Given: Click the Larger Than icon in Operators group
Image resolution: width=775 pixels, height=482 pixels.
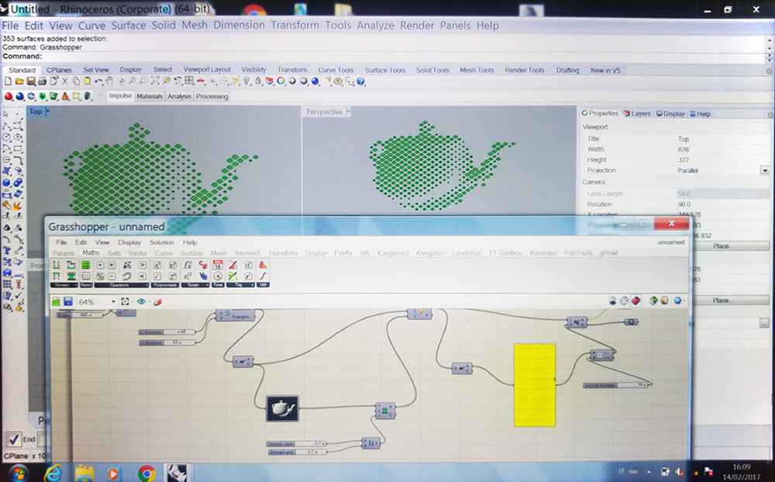Looking at the screenshot, I should click(143, 265).
